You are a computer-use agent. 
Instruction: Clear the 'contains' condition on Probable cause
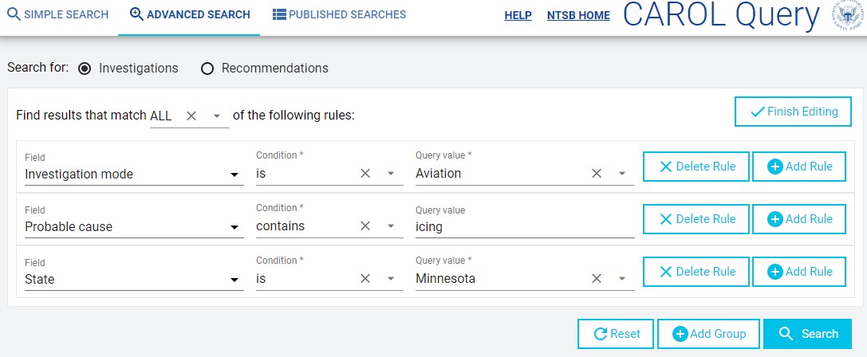365,226
